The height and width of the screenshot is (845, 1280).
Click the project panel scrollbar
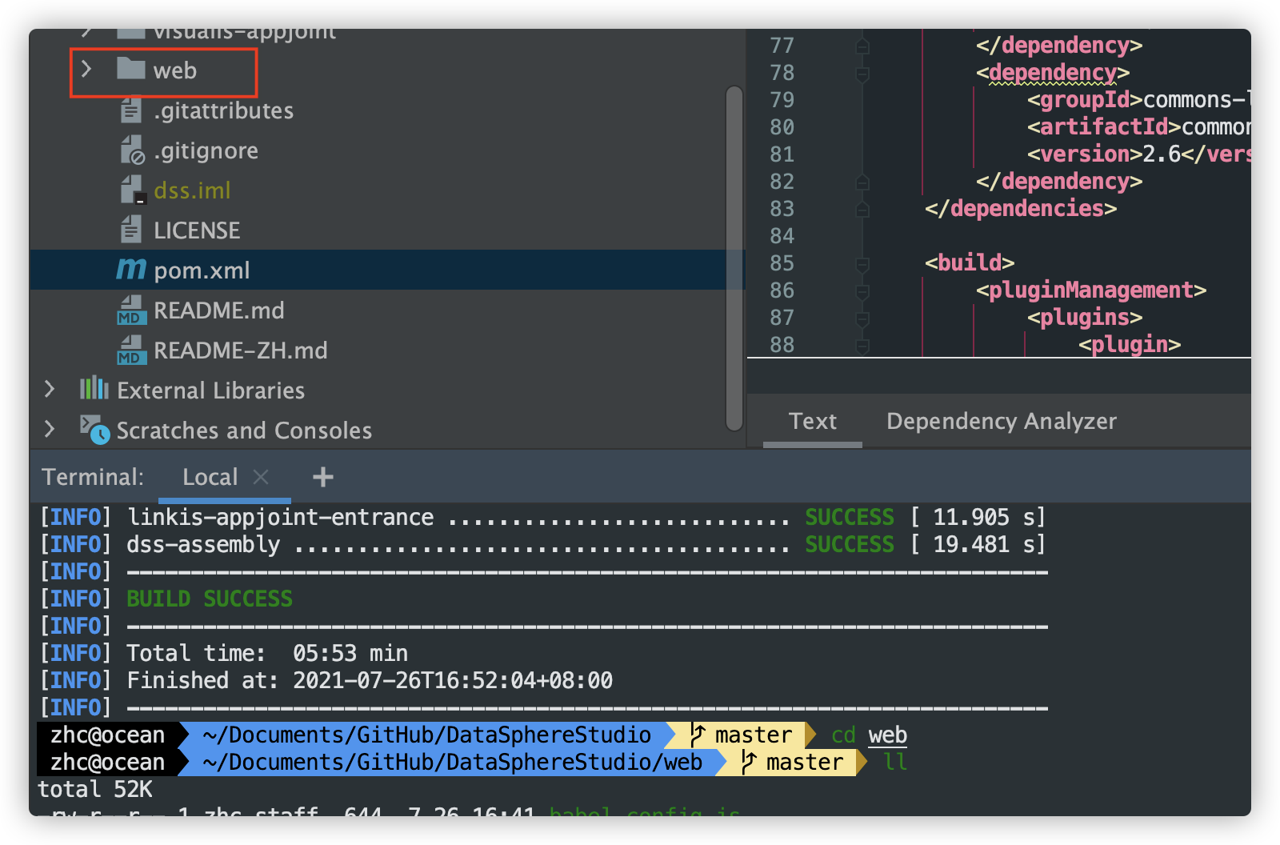pos(733,256)
